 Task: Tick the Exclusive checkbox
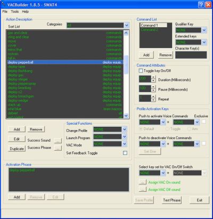click(x=204, y=121)
